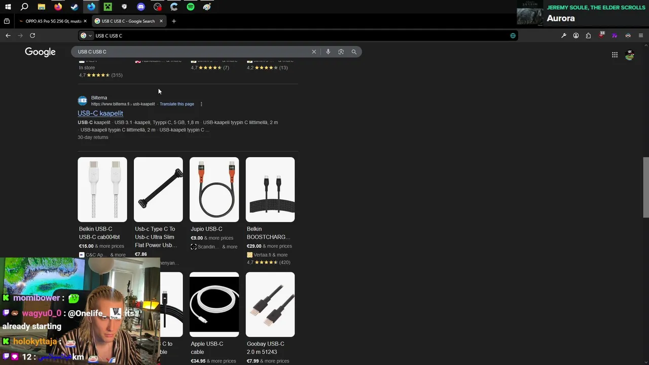
Task: Switch to the OPPO A5 Pro 5G tab
Action: 53,21
